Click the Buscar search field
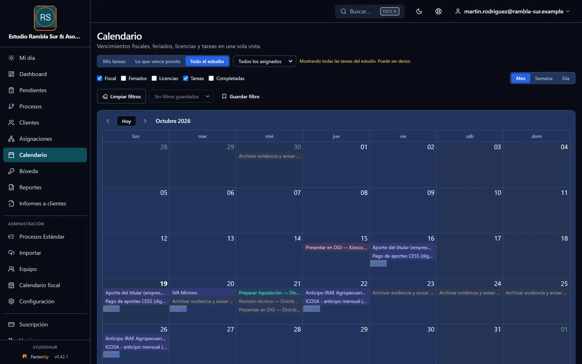Screen dimensions: 582x364 pyautogui.click(x=370, y=11)
